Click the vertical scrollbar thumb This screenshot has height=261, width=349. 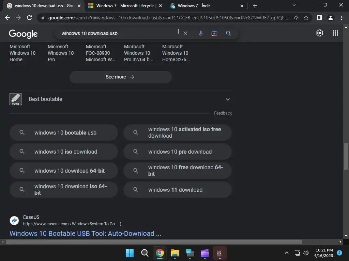346,156
